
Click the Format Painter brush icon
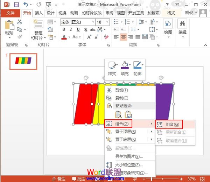coord(20,36)
